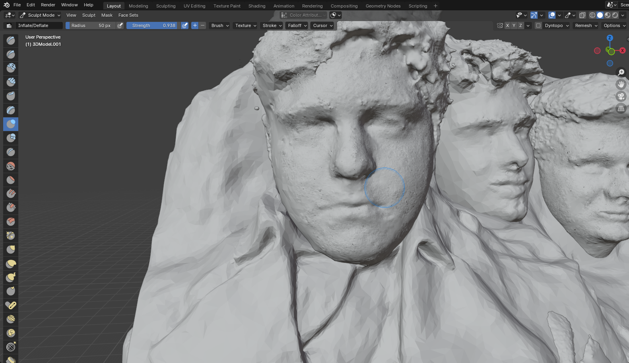Select the Elastic Deform brush
The image size is (629, 363).
coord(11,263)
